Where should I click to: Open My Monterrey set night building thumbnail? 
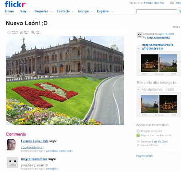pyautogui.click(x=168, y=104)
